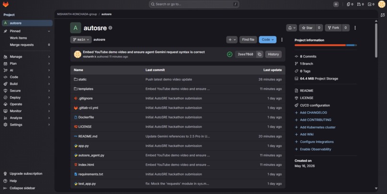Open merge requests counter icon in top bar
The image size is (387, 194).
coord(360,4)
